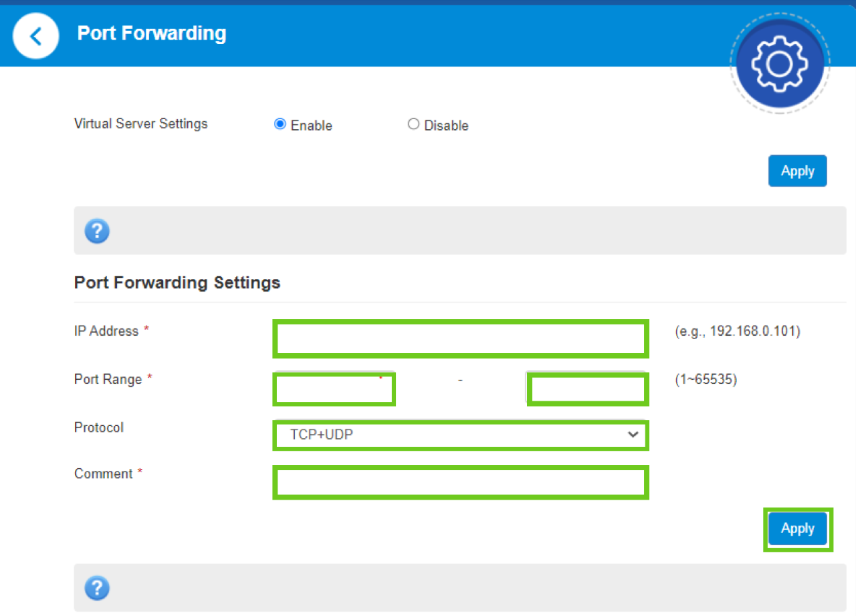This screenshot has width=856, height=616.
Task: Click the Port Range start field
Action: click(334, 390)
